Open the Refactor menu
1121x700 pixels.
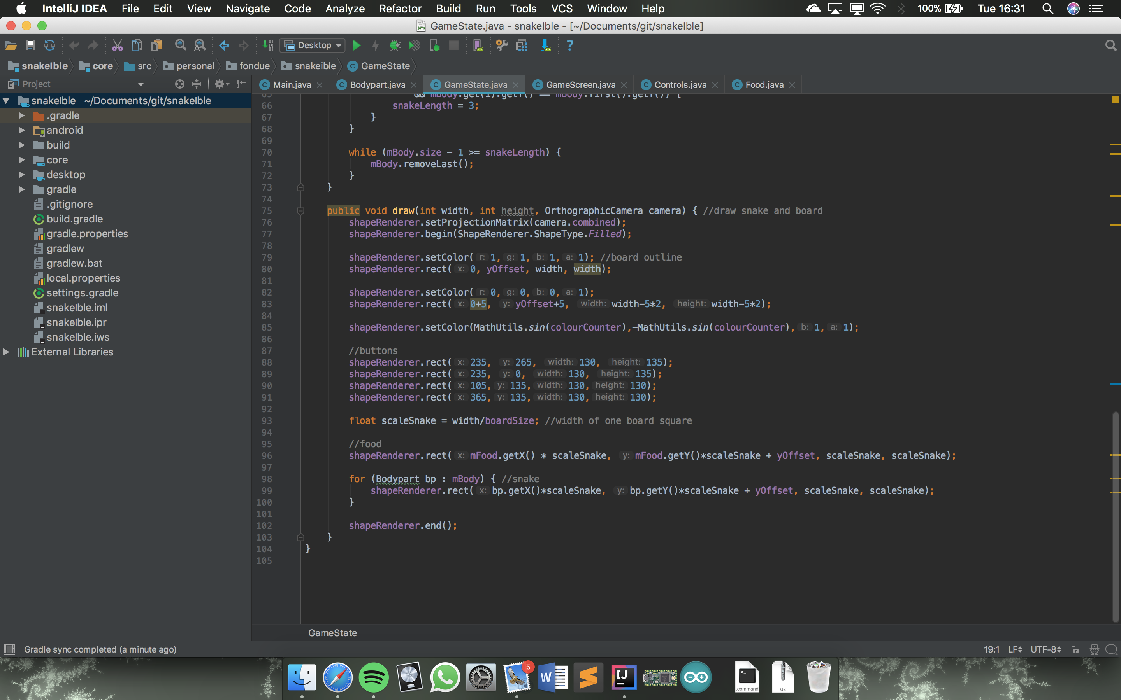tap(400, 8)
